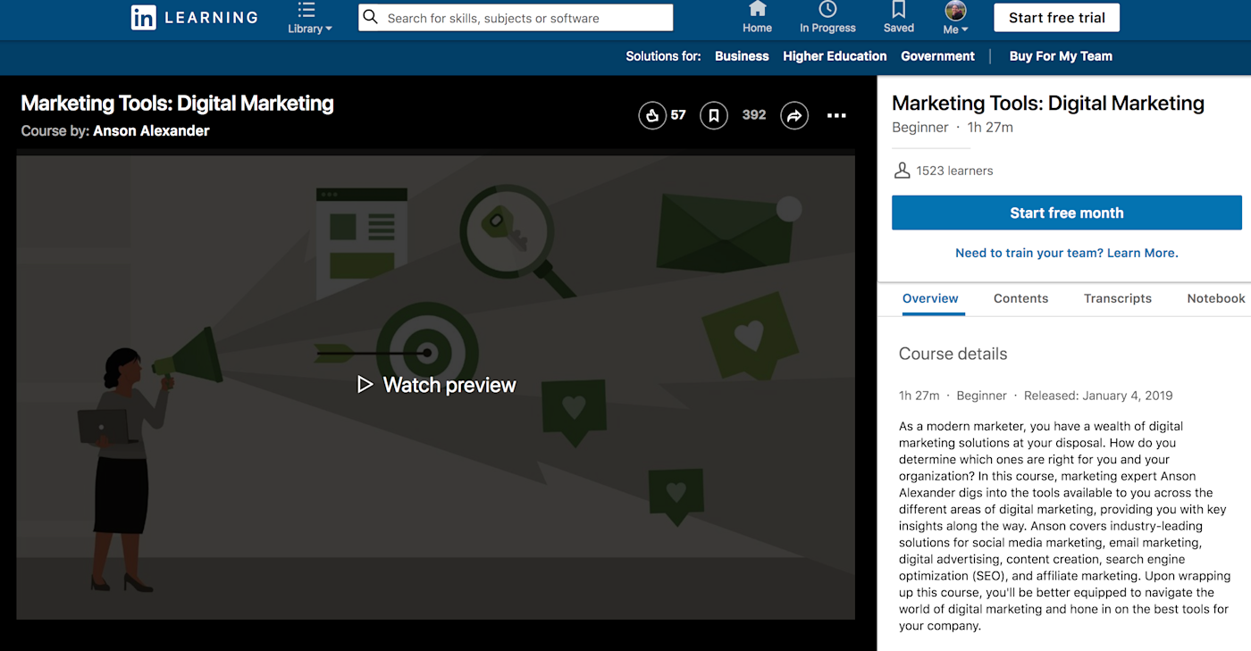Switch to the Overview tab
This screenshot has height=651, width=1251.
pyautogui.click(x=930, y=298)
